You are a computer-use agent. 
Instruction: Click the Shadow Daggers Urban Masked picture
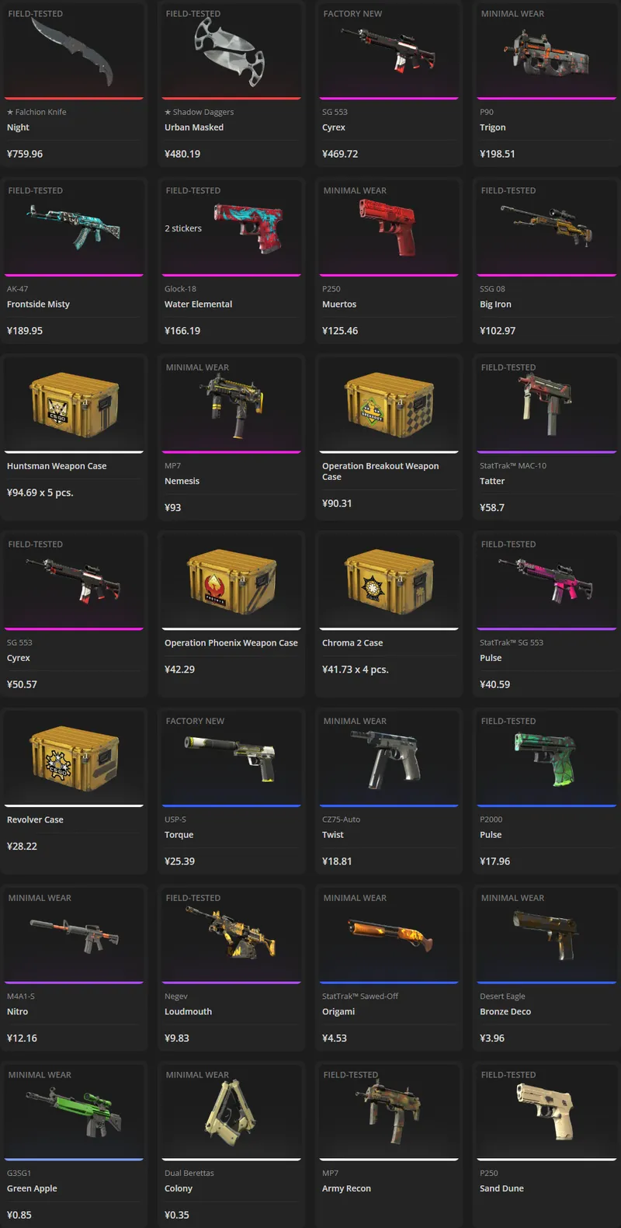click(230, 51)
